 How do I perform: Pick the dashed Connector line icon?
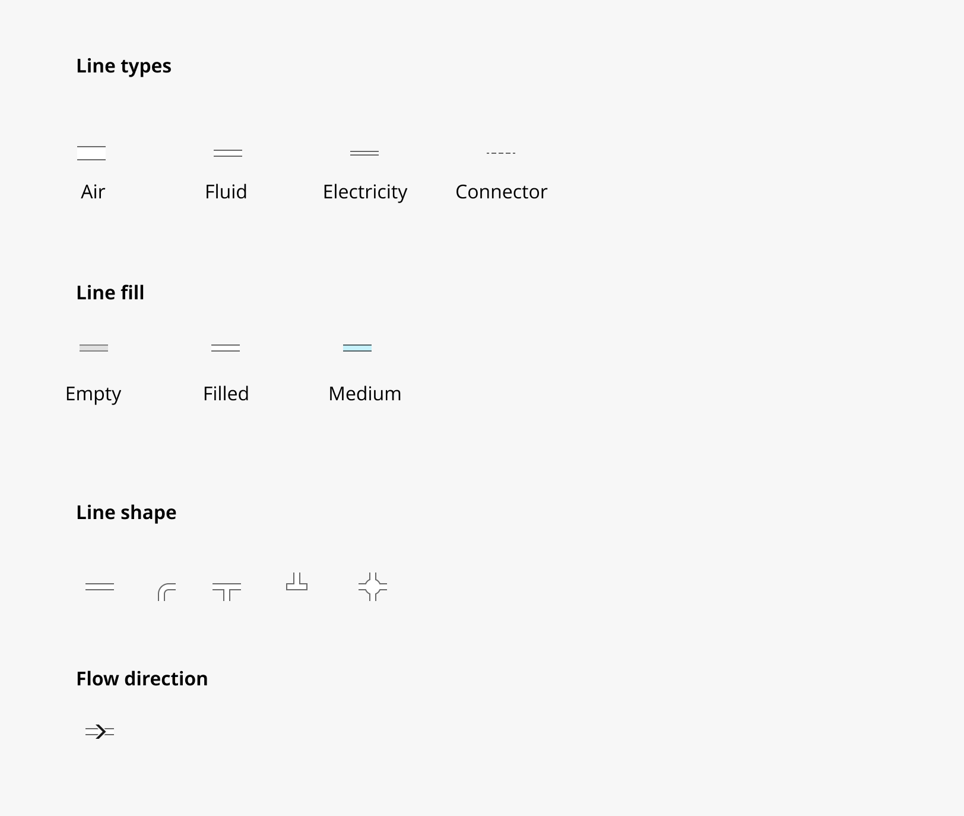point(501,153)
